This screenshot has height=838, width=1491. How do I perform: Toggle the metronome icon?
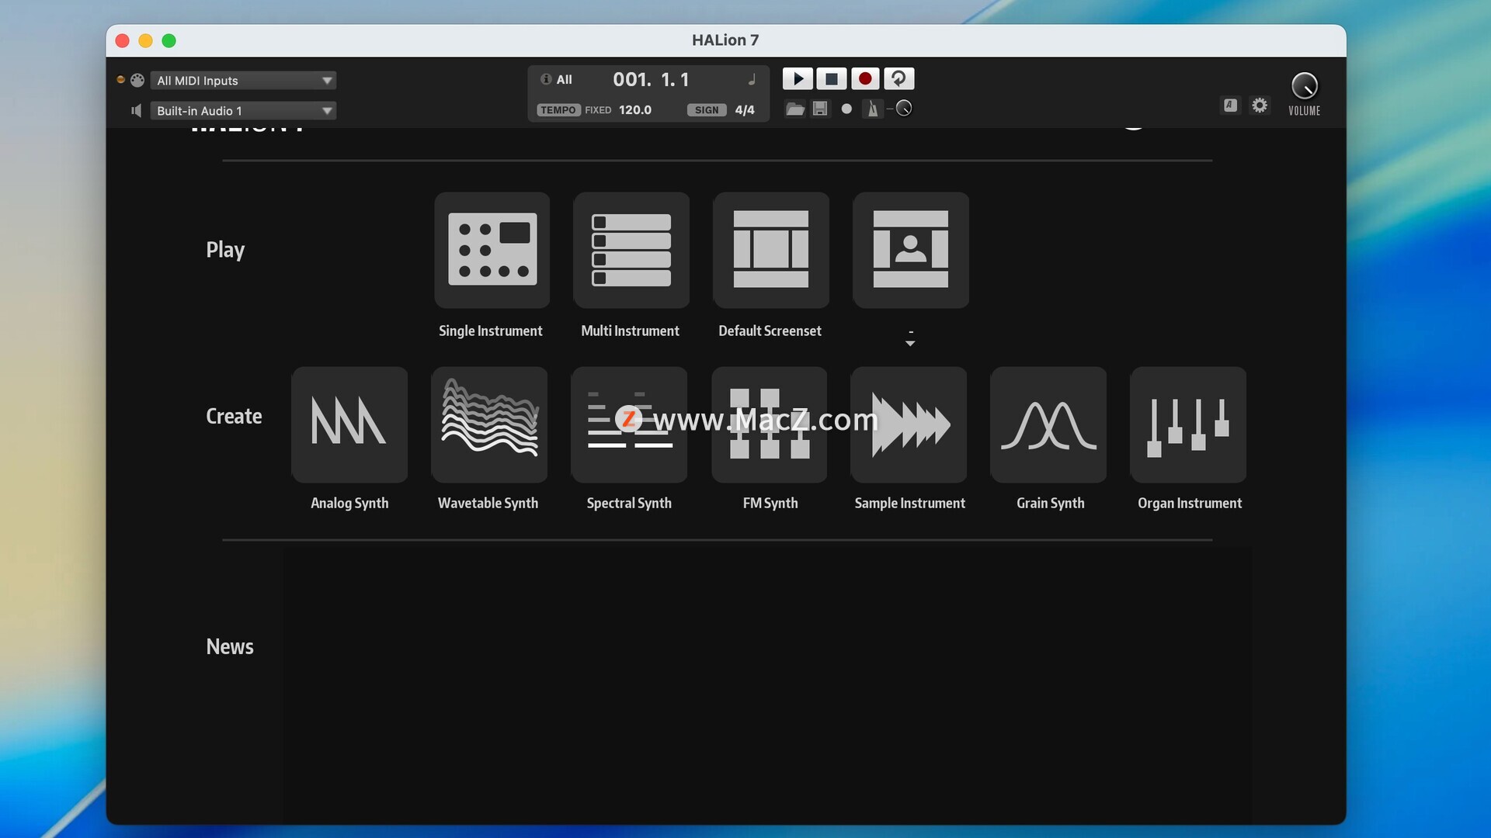click(873, 109)
